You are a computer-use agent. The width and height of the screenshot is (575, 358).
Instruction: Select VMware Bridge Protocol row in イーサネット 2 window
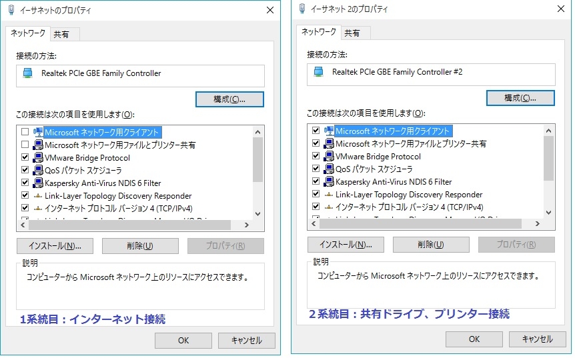click(x=378, y=157)
